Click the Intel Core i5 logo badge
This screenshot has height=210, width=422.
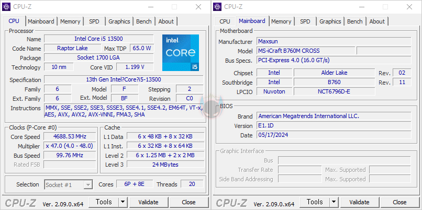(181, 53)
